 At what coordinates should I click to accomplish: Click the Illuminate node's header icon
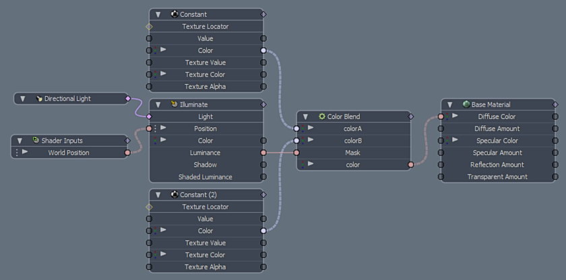point(174,105)
